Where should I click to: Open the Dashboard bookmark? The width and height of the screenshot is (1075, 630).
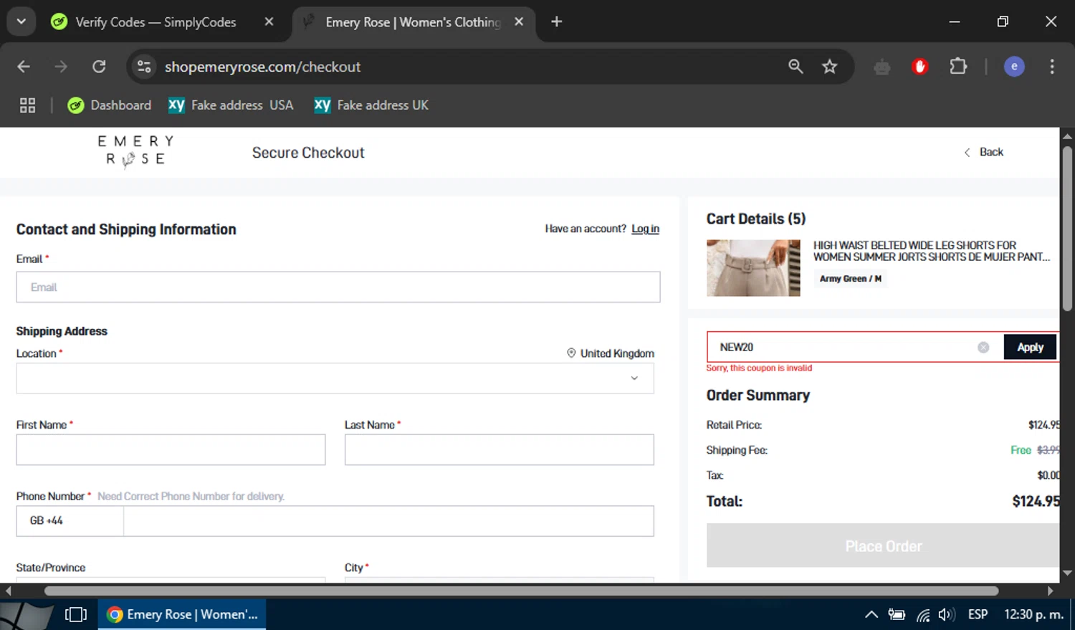click(x=110, y=105)
